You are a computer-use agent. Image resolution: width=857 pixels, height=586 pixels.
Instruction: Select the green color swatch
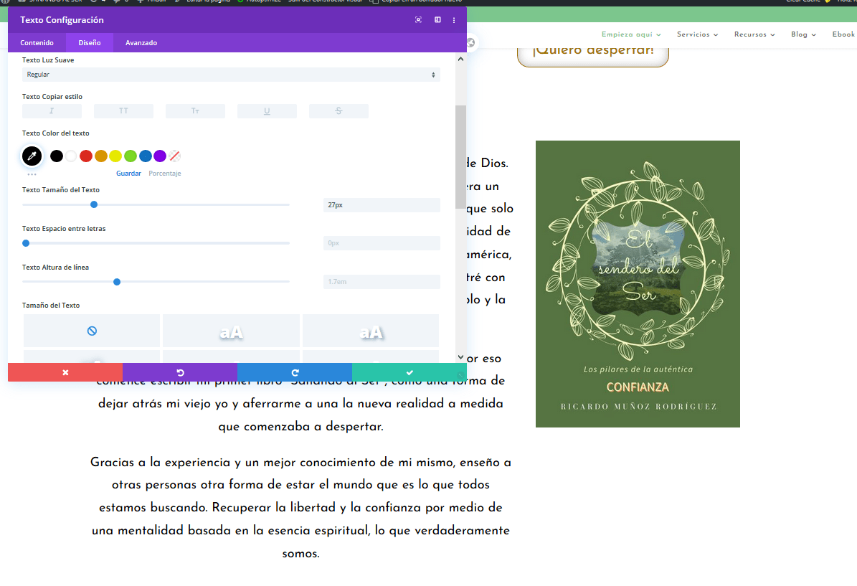coord(130,156)
